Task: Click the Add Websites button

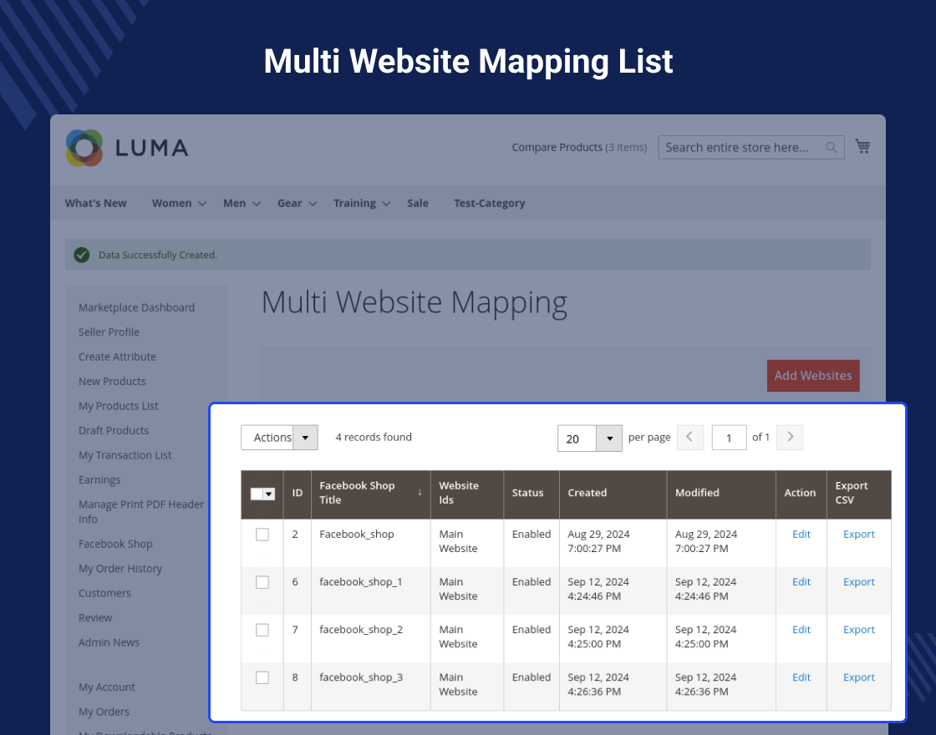Action: click(x=813, y=376)
